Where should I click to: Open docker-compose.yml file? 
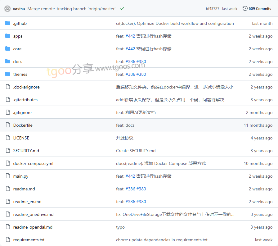(33, 163)
